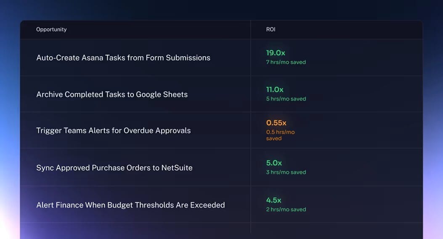Click the Opportunity column header
This screenshot has height=239, width=443.
pos(51,29)
